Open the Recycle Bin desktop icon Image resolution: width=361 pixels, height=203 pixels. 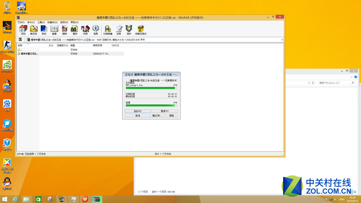[x=7, y=7]
